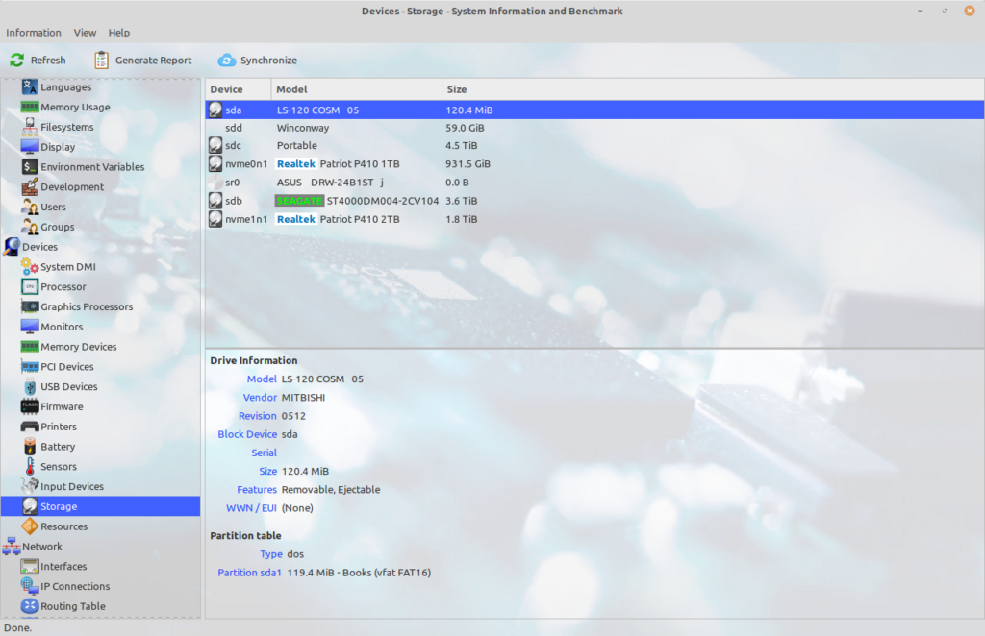Open the View menu

click(x=85, y=33)
